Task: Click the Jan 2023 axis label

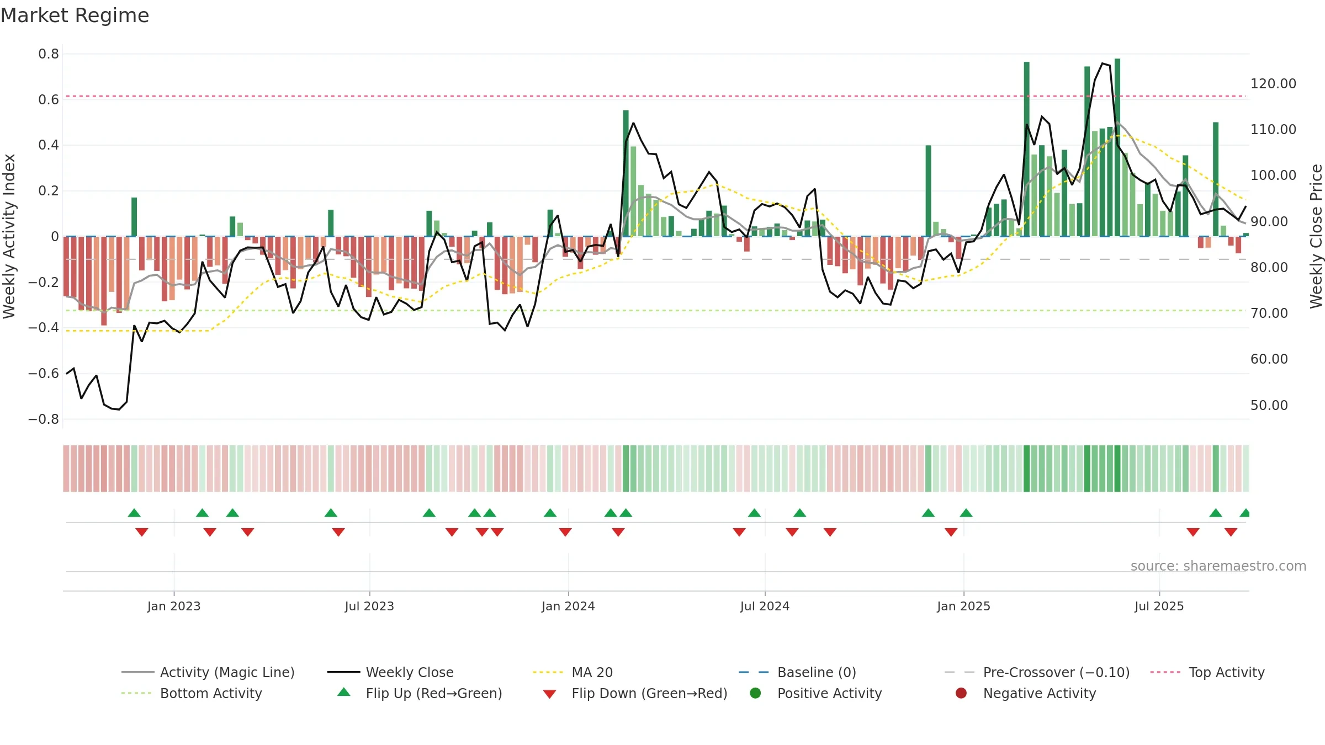Action: [x=174, y=606]
